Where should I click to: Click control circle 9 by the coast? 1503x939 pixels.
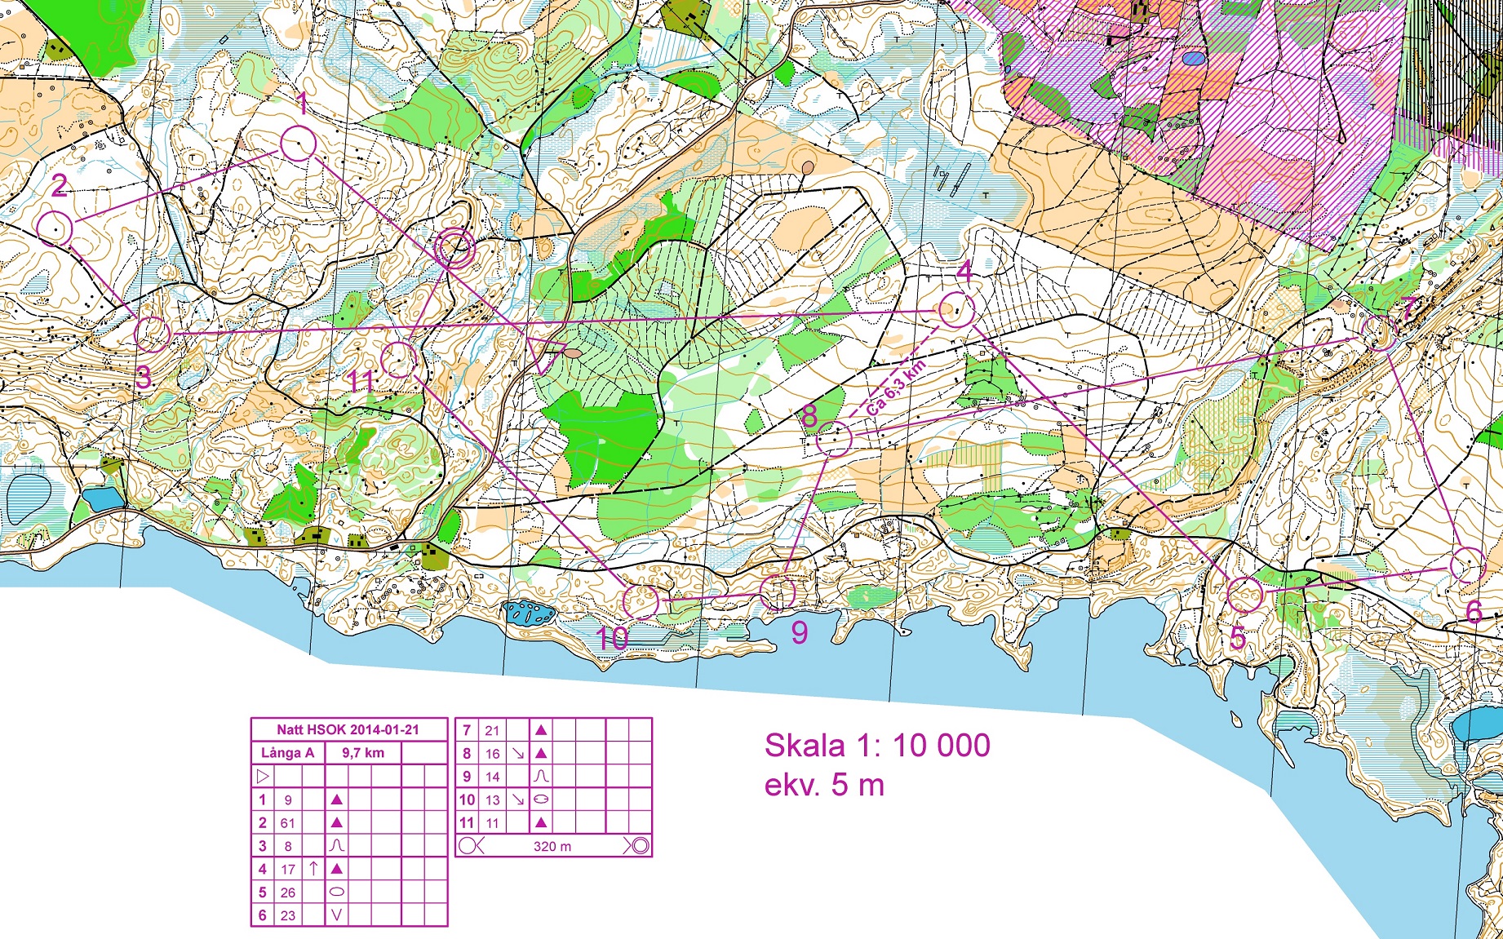(x=778, y=593)
